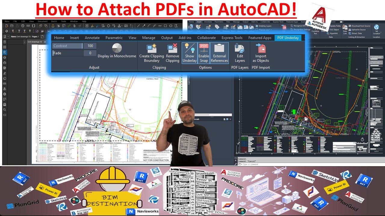
Task: Open the Revu menu in Bluebeam
Action: click(7, 21)
